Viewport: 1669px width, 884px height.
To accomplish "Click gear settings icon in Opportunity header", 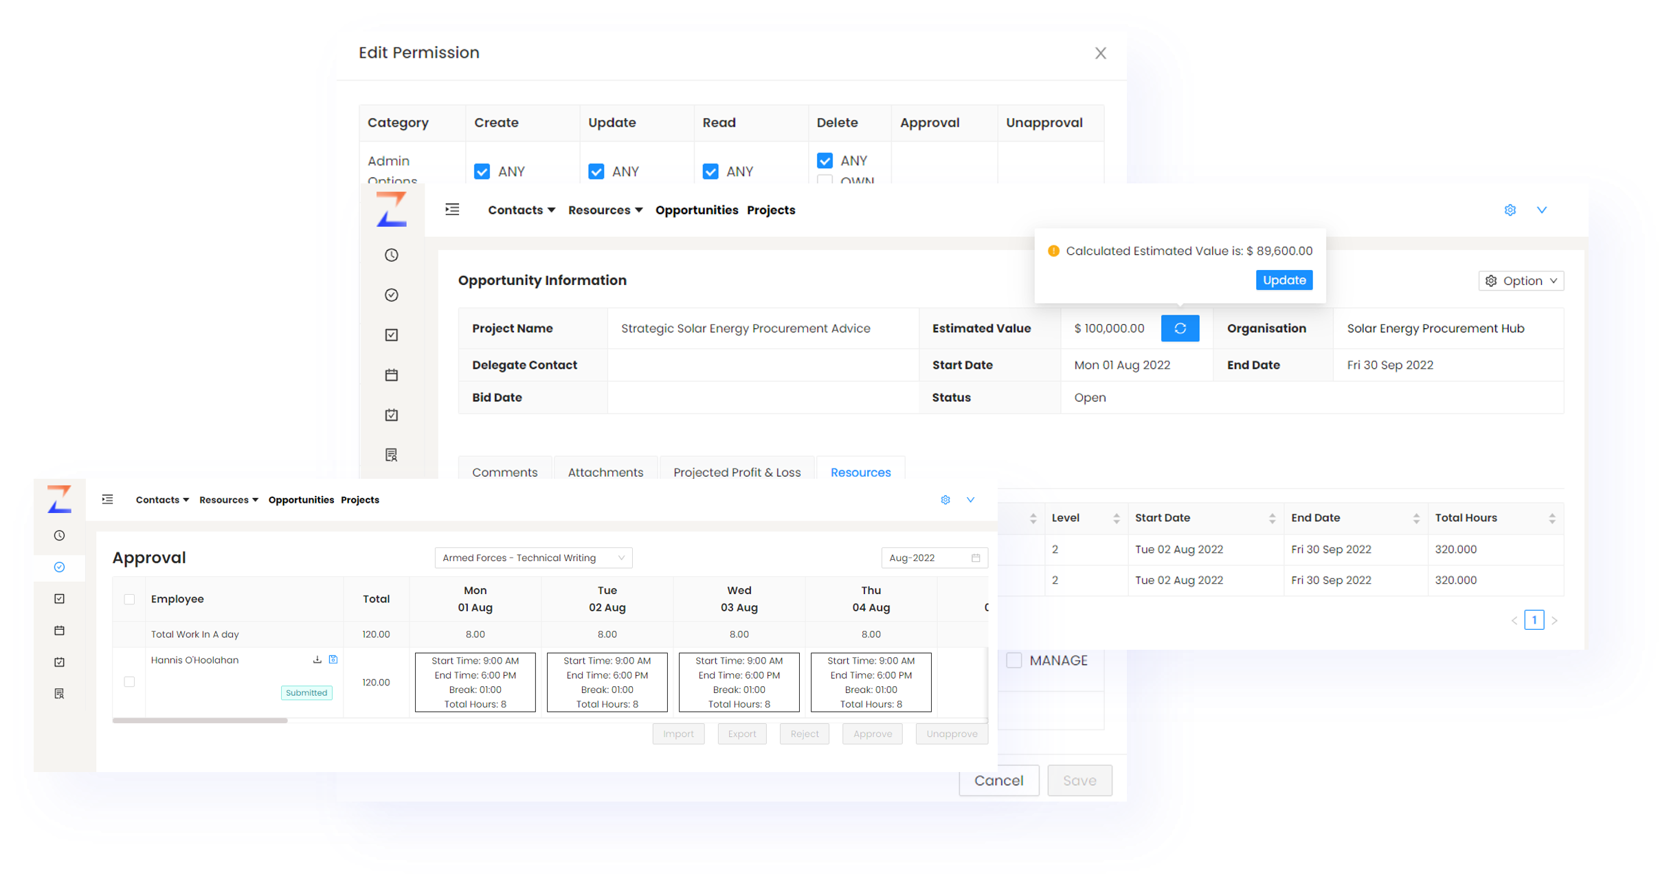I will 1510,210.
